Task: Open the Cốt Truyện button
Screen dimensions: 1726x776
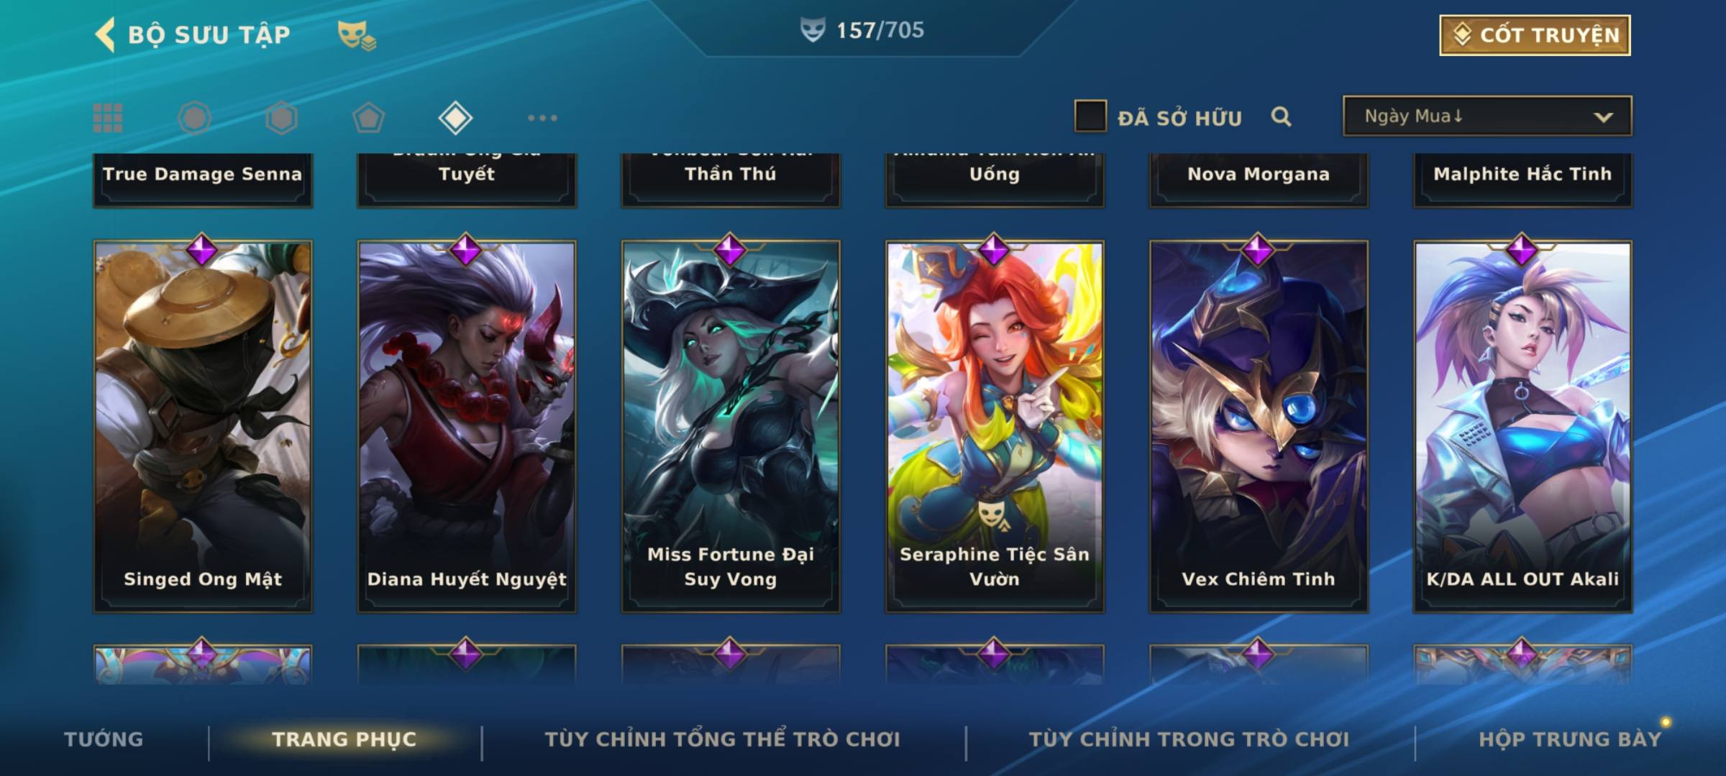Action: point(1535,34)
